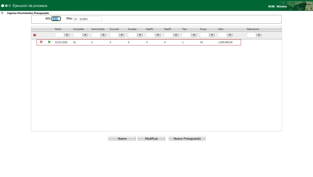
Task: Click the pin icon beside Ingreso Movimientos Presupuesto
Action: 2,13
